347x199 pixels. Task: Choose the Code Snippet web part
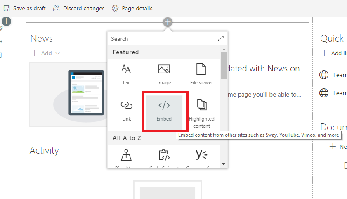click(164, 158)
